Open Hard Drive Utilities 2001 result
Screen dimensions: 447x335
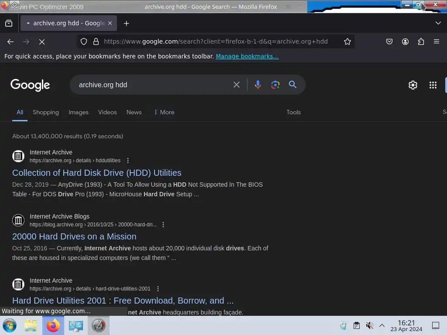coord(123,301)
